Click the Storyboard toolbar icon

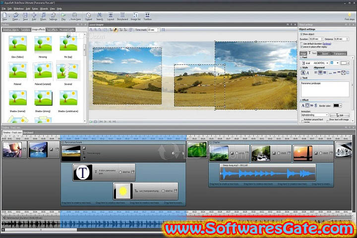pos(122,17)
